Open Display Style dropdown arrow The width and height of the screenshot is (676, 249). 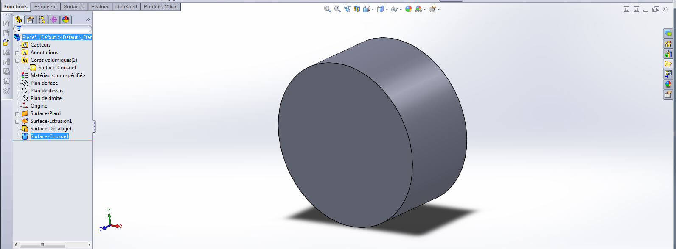pyautogui.click(x=387, y=9)
